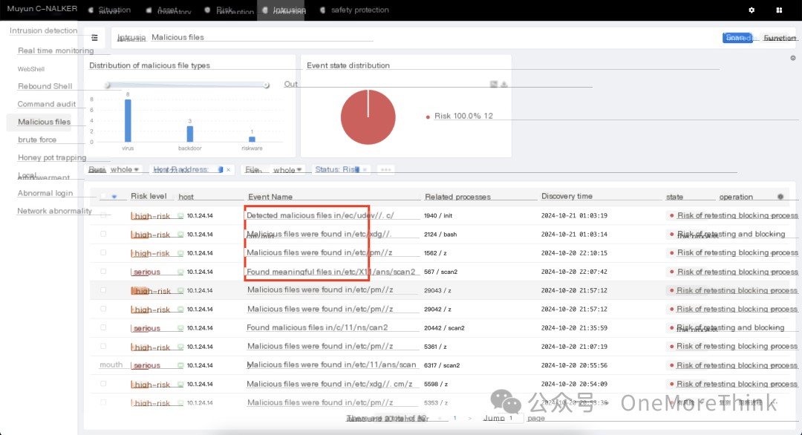Open Honey pot trapping in the sidebar
Screen dimensions: 802x435
pos(52,158)
